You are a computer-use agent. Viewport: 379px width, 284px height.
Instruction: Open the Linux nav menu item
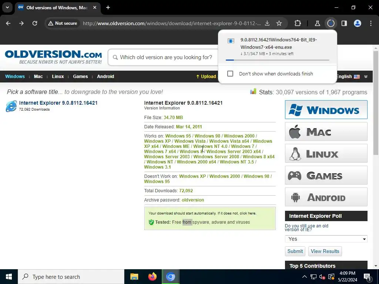click(58, 77)
